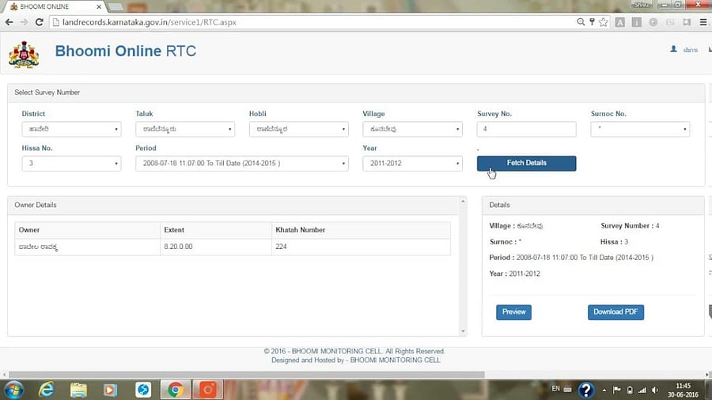The width and height of the screenshot is (712, 400).
Task: Click the Karnataka state emblem logo
Action: [x=23, y=54]
